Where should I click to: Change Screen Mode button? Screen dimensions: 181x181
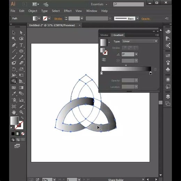pyautogui.click(x=17, y=146)
